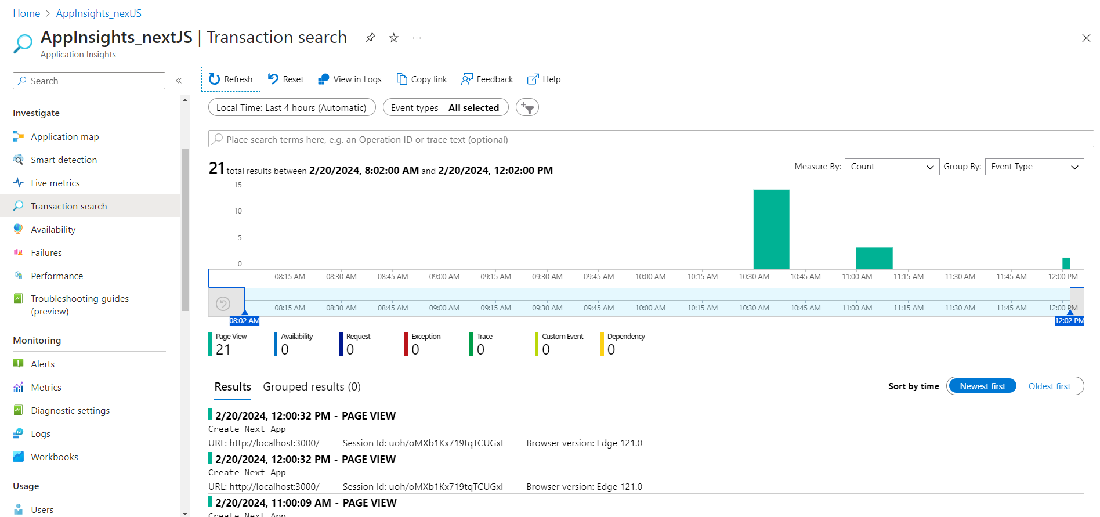This screenshot has height=517, width=1100.
Task: Click the Performance sidebar icon
Action: [x=19, y=276]
